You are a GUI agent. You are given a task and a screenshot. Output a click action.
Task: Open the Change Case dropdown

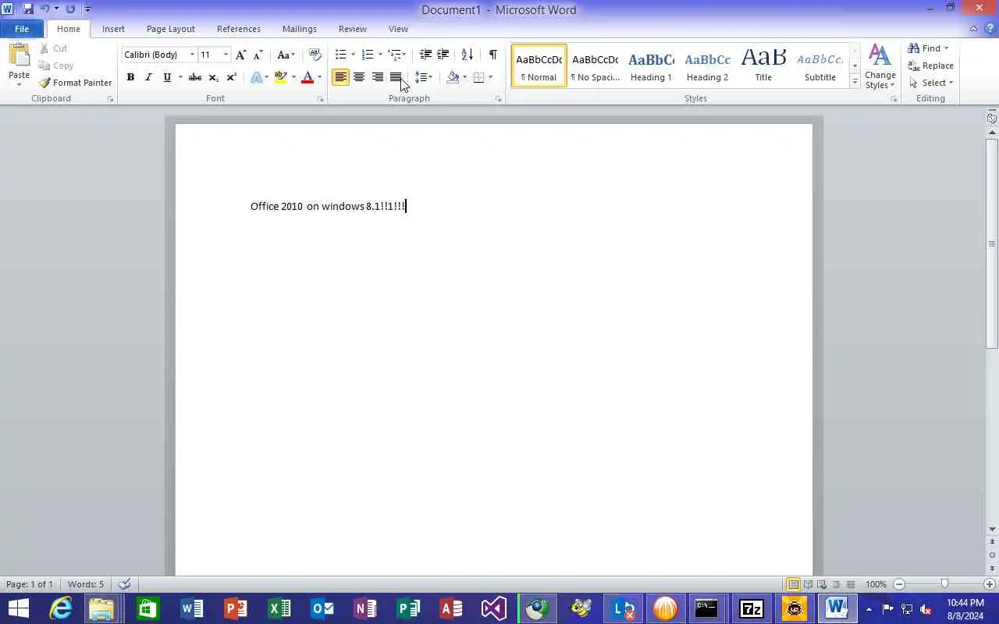click(286, 55)
